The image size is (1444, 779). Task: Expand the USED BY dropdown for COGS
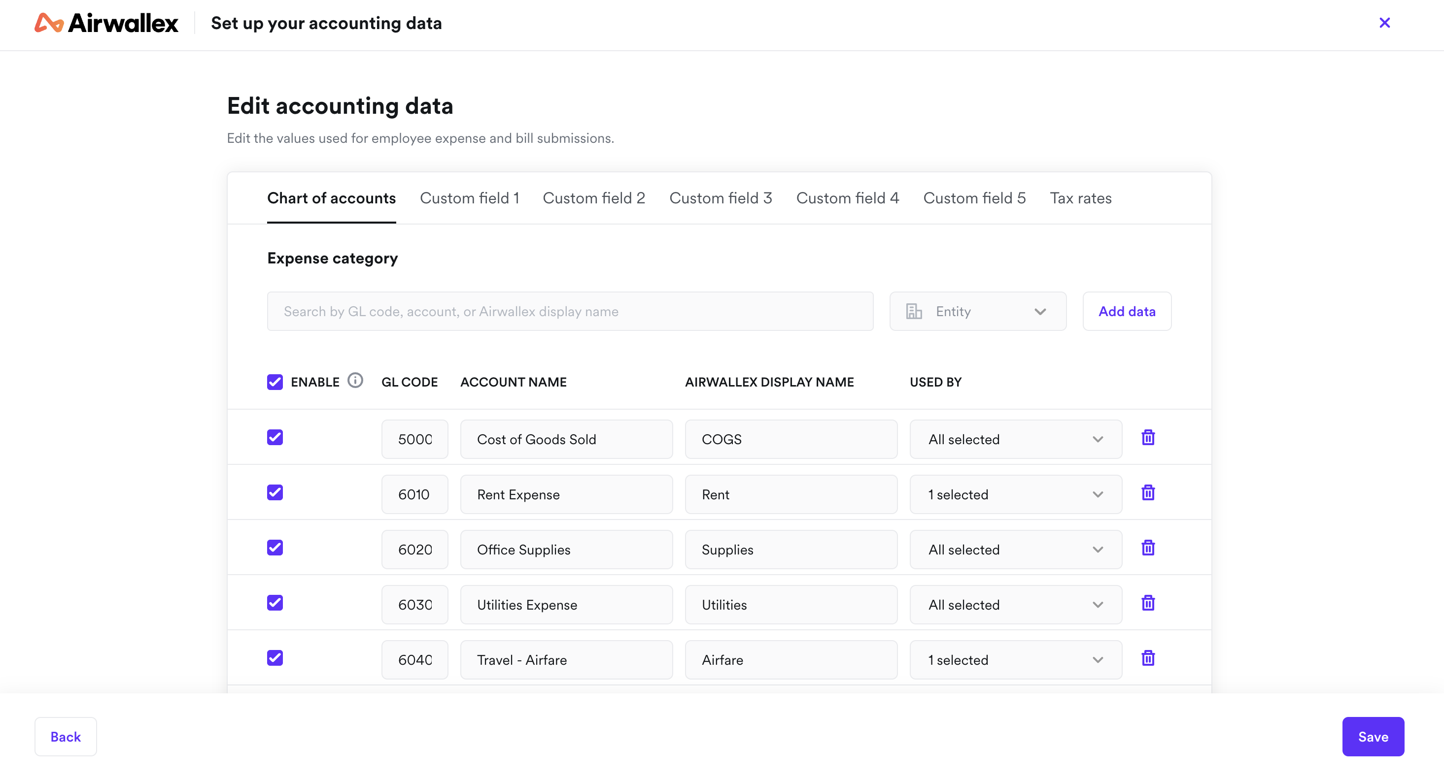[x=1015, y=439]
